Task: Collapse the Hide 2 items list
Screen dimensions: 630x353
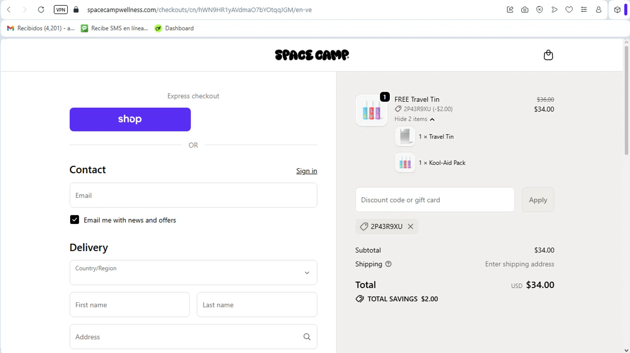Action: [x=414, y=119]
